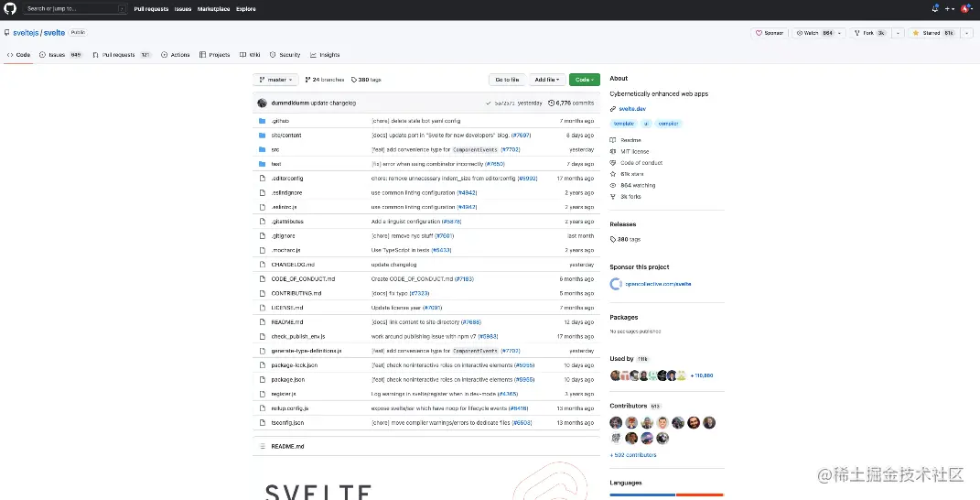Open the Add file dropdown
980x500 pixels.
pos(547,80)
